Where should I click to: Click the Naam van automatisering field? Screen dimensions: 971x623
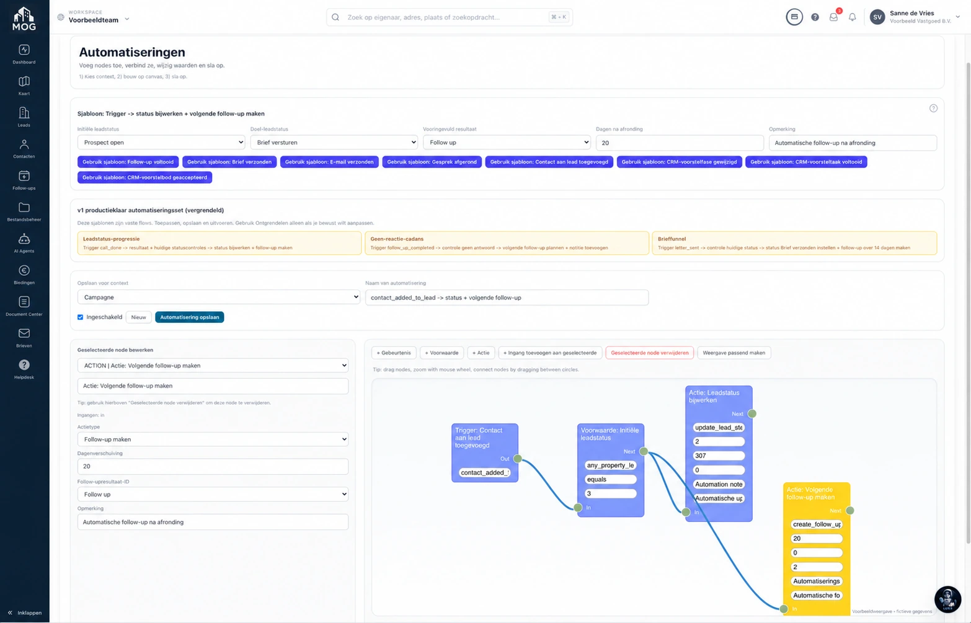507,298
